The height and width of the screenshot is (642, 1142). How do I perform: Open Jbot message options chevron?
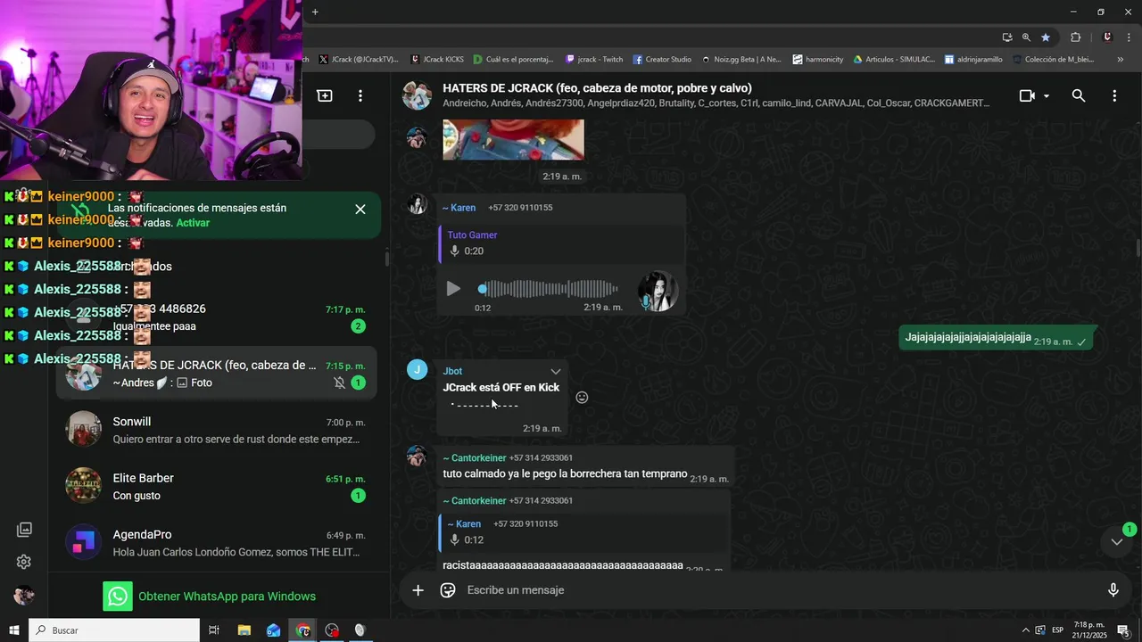point(556,371)
